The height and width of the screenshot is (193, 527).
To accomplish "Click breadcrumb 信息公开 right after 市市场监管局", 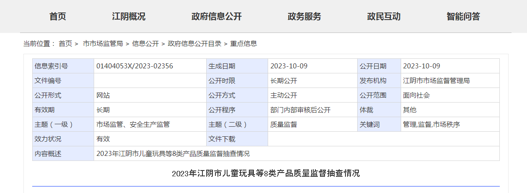I will pos(145,43).
